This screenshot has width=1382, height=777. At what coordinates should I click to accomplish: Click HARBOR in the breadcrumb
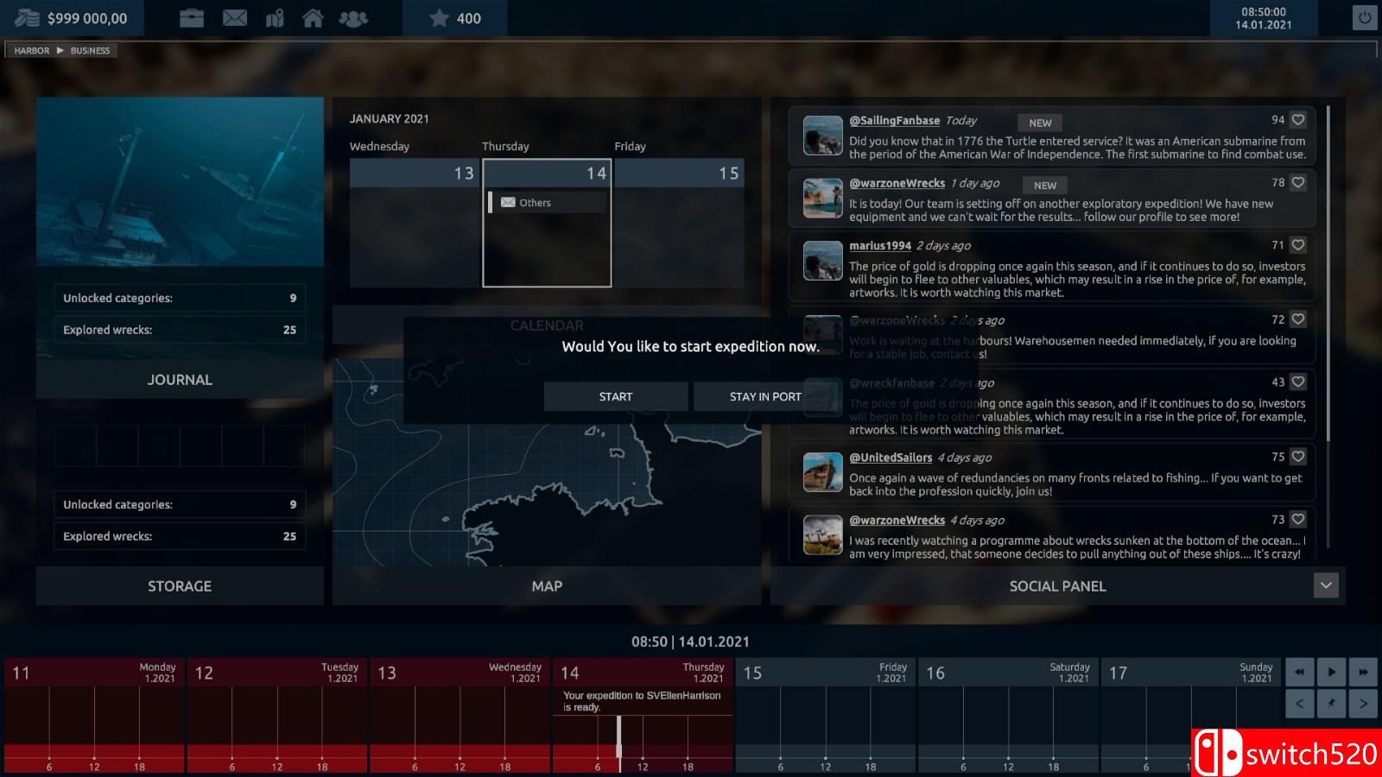pyautogui.click(x=32, y=51)
